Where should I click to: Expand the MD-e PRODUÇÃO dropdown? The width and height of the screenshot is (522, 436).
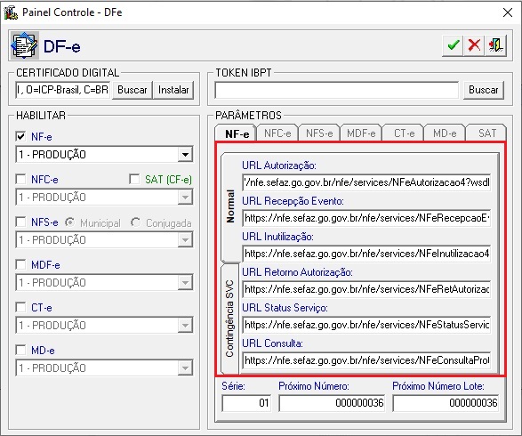tap(185, 368)
